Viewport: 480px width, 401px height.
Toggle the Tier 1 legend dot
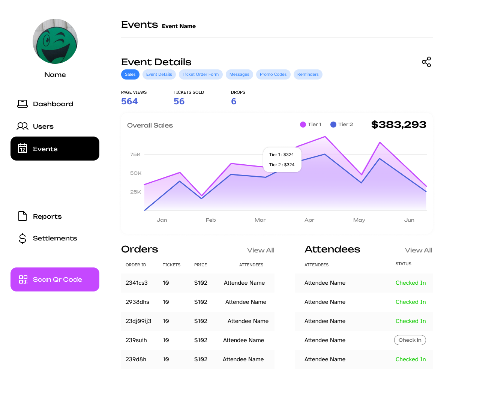(x=303, y=125)
